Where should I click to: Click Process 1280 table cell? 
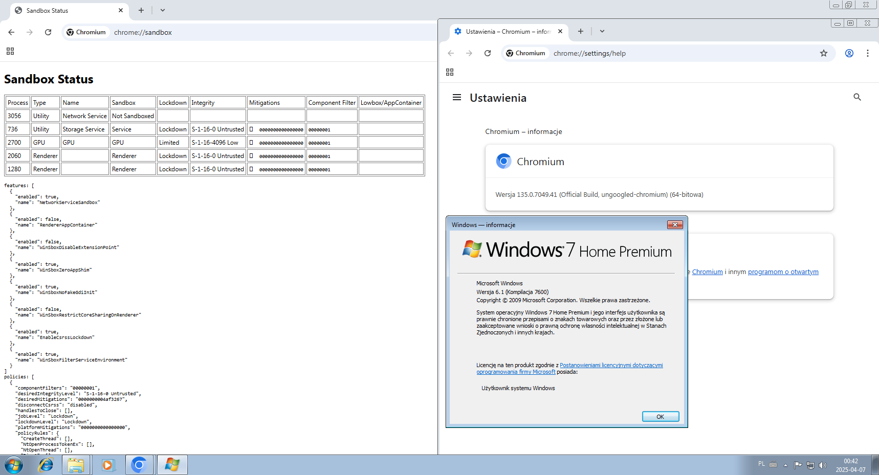(x=18, y=169)
